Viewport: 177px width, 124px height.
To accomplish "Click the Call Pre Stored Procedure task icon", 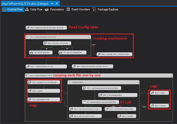I will [100, 95].
